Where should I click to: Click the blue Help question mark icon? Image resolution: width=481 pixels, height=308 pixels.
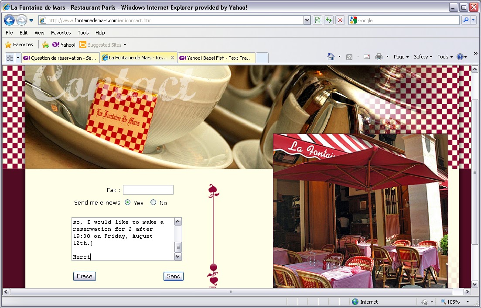tap(460, 57)
